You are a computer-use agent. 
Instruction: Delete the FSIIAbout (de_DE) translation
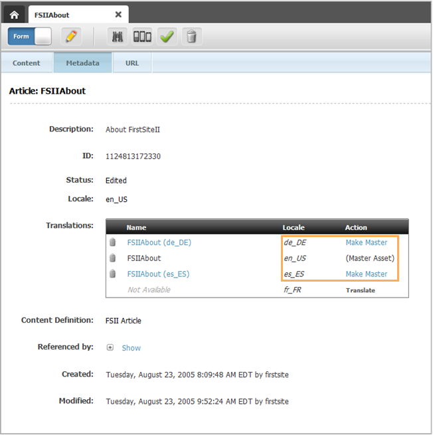coord(112,242)
